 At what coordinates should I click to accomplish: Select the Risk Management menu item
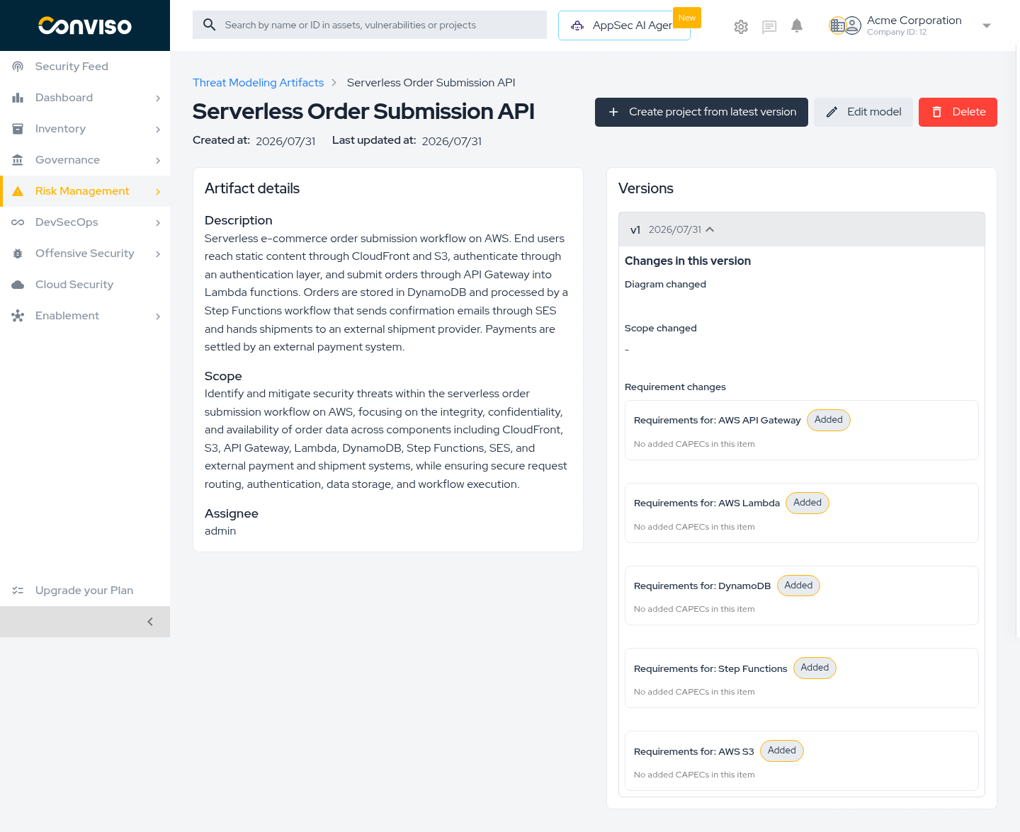pyautogui.click(x=85, y=191)
